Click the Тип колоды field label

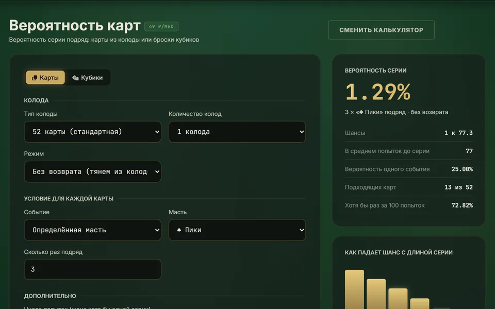point(41,114)
